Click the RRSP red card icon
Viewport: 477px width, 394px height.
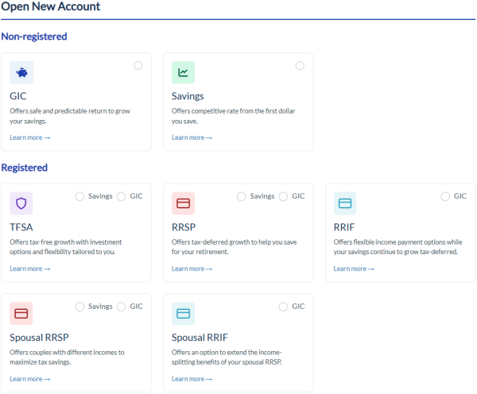184,203
